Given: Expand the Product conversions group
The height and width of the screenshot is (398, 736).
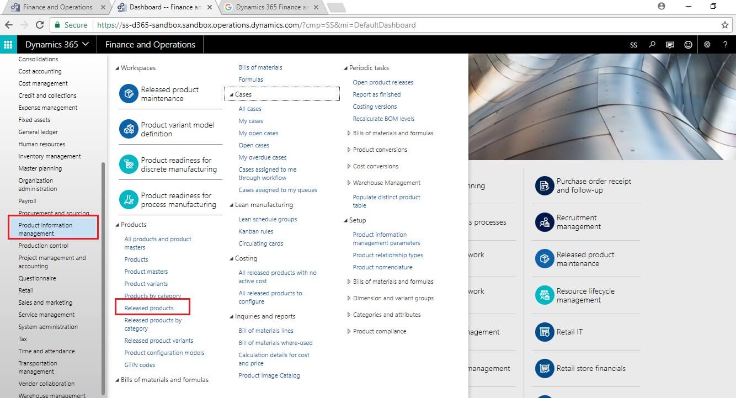Looking at the screenshot, I should click(349, 150).
